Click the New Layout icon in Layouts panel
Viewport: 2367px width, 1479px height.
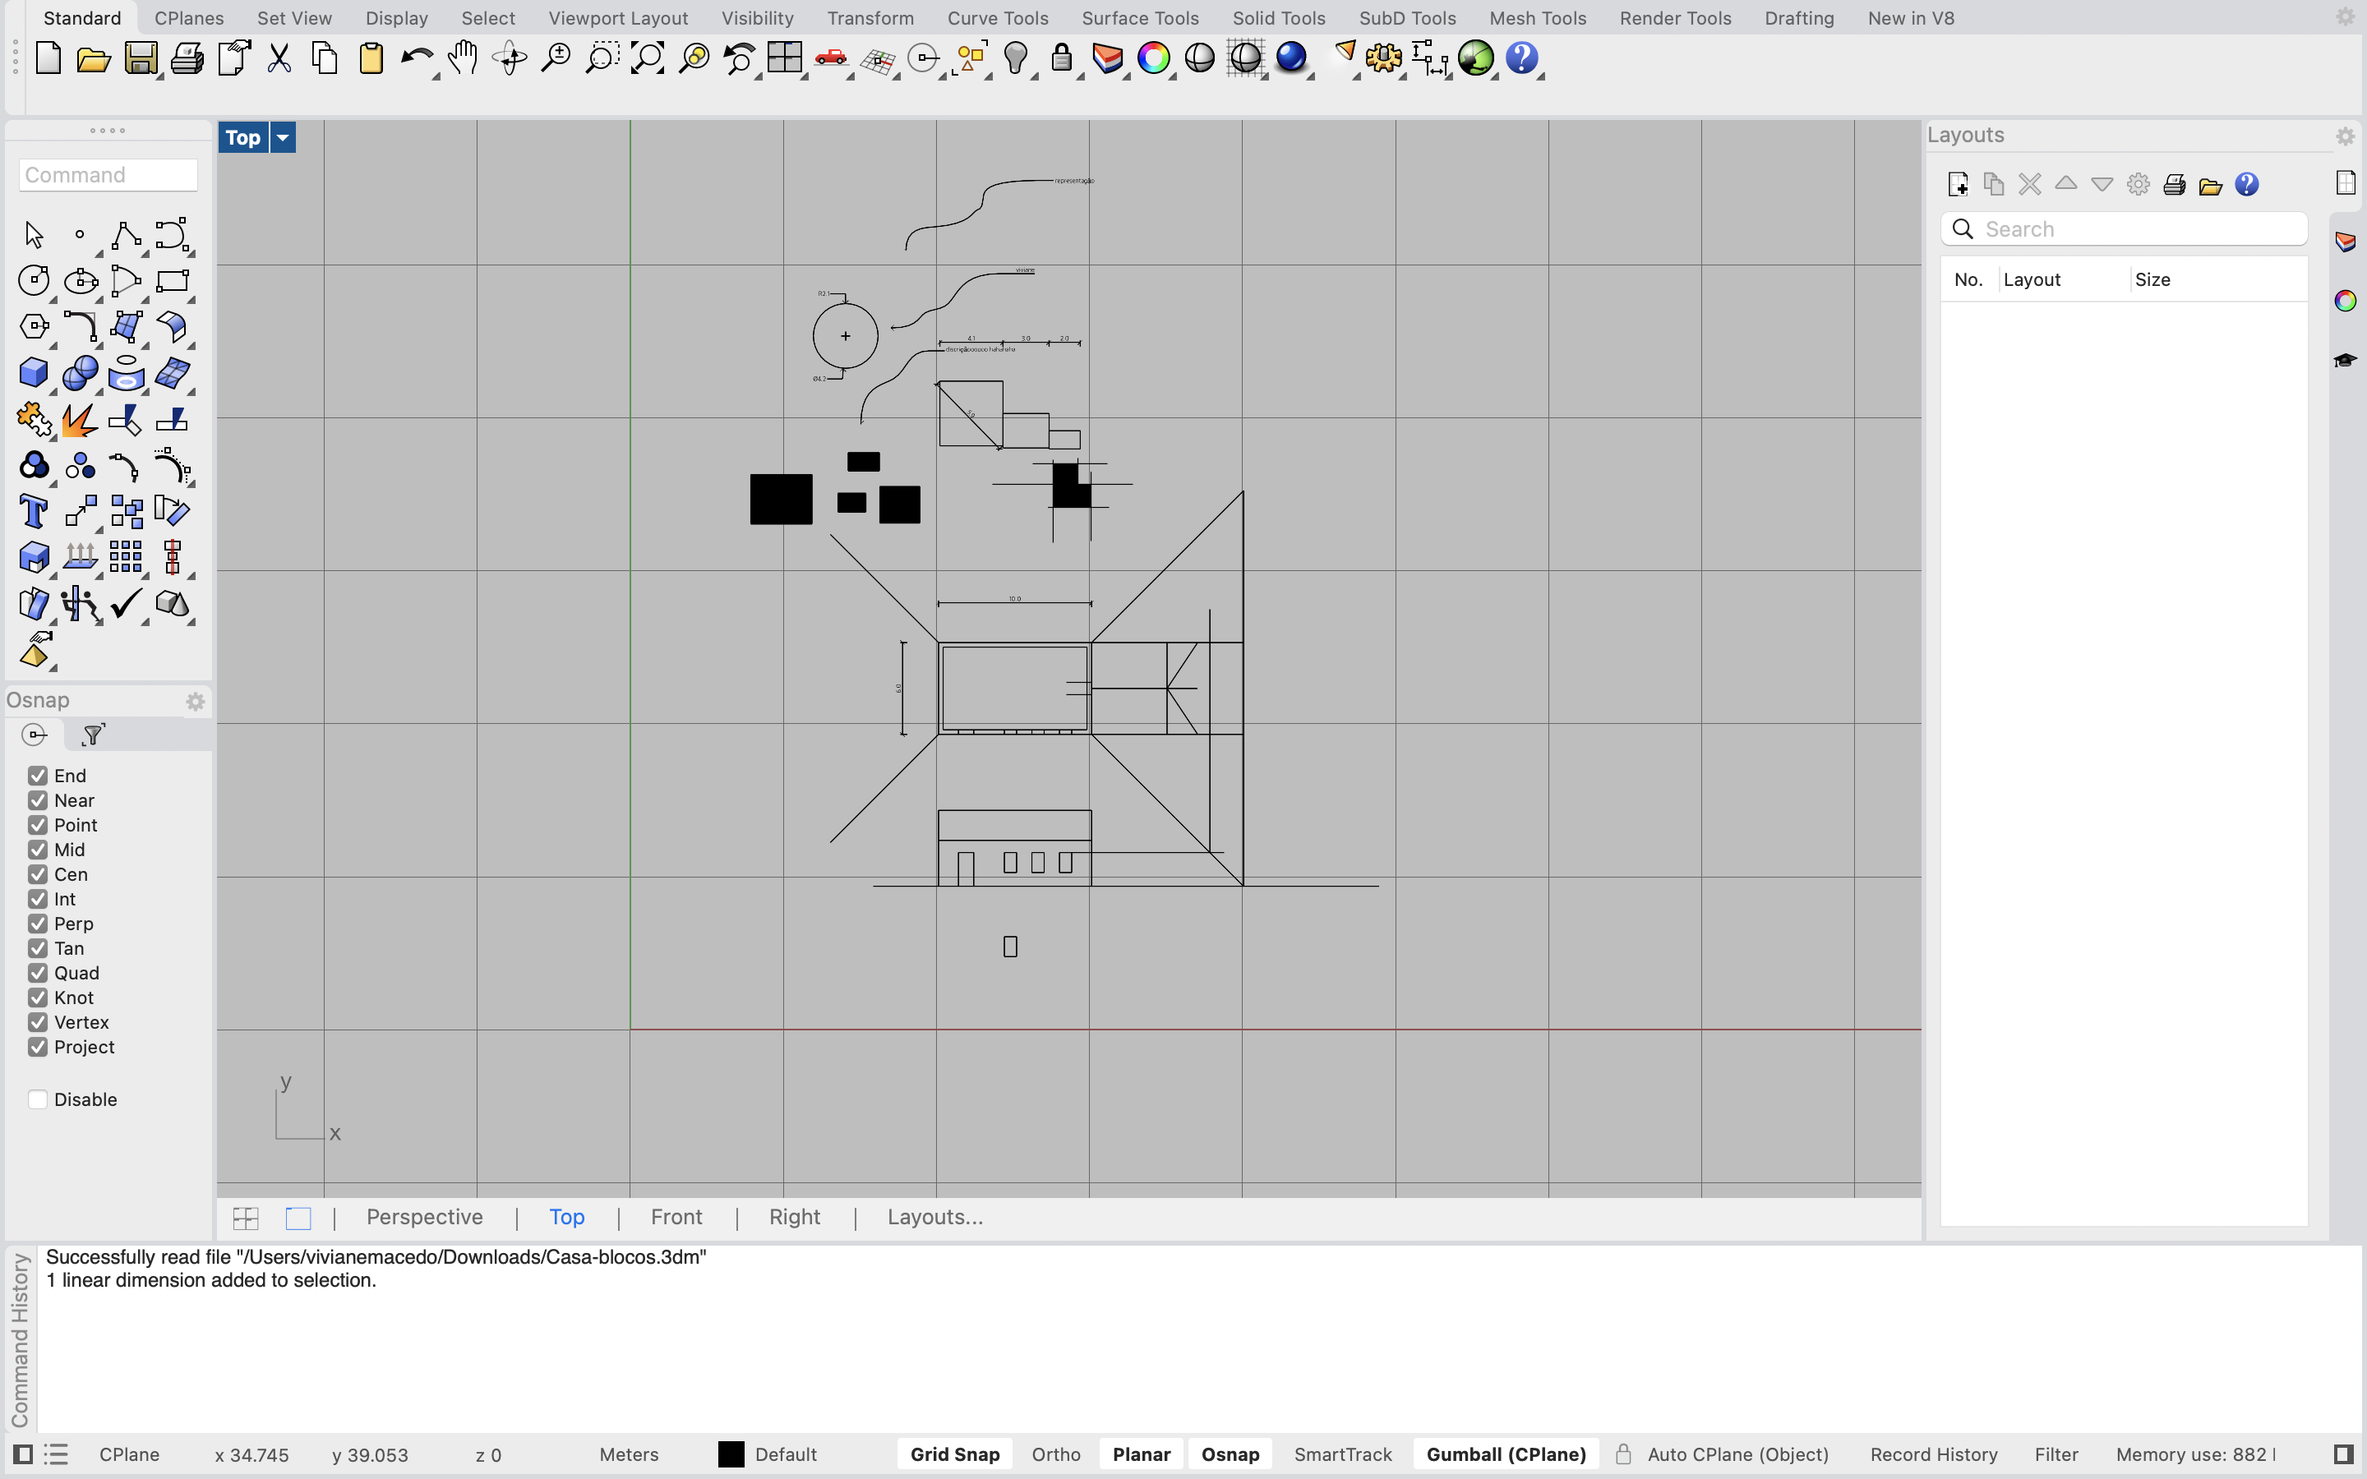click(x=1957, y=185)
